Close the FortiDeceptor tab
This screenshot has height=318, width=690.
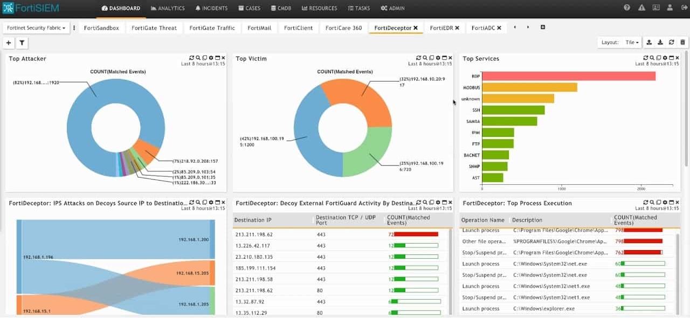[x=416, y=27]
